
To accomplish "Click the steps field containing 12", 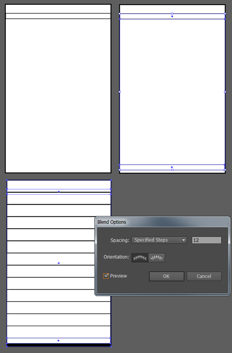I will tap(206, 240).
